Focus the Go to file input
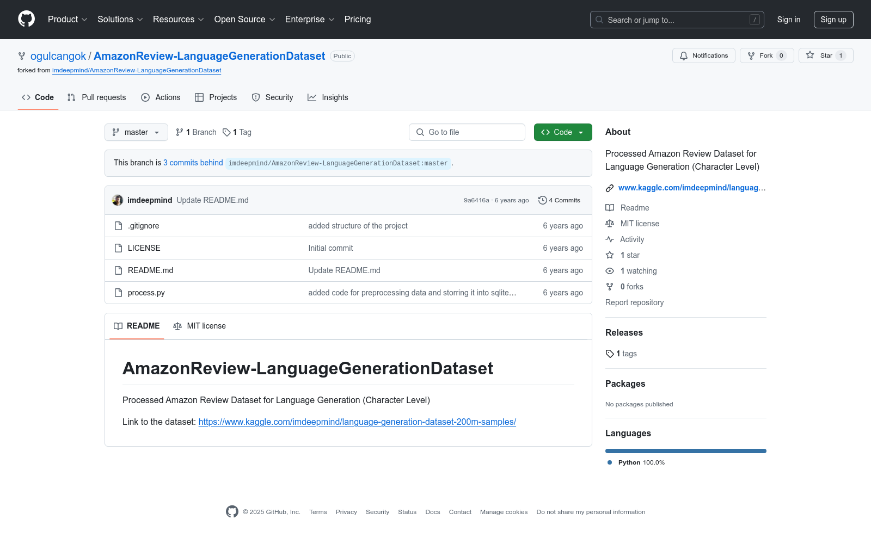This screenshot has height=544, width=871. click(467, 132)
